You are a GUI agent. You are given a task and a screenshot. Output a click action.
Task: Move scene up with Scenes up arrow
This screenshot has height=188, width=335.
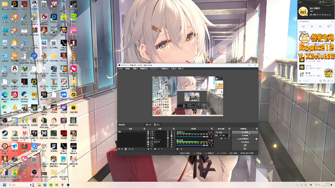tap(129, 149)
